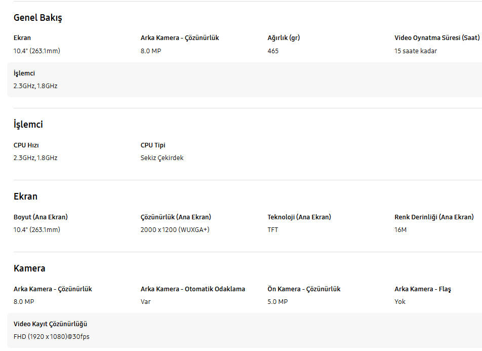Click the Teknoloji (Ana Ekran) label

click(299, 217)
